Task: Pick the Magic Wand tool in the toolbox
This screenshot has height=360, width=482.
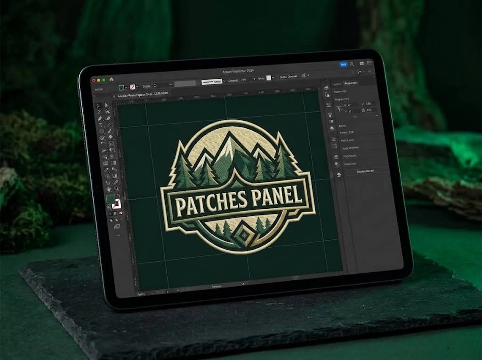Action: coord(99,112)
